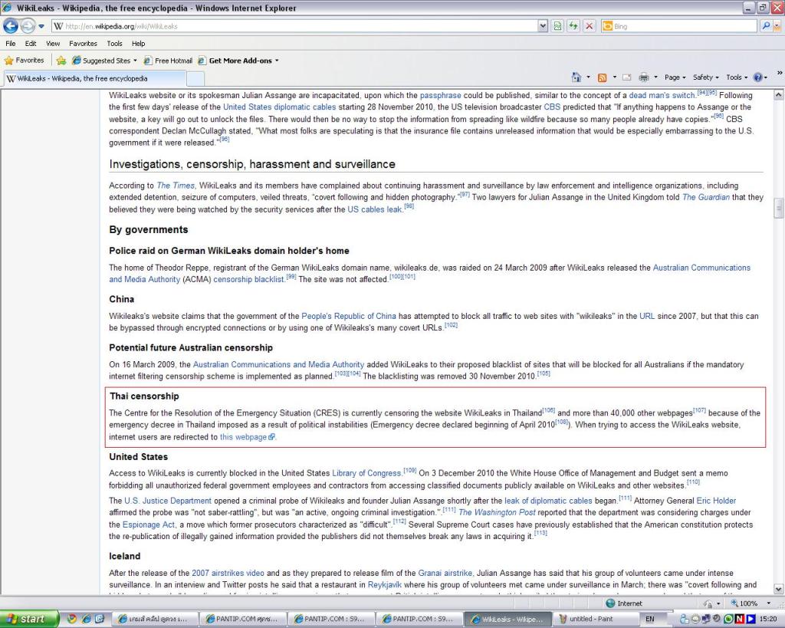The width and height of the screenshot is (785, 628).
Task: Follow the 'this webpage' external link
Action: click(x=248, y=437)
